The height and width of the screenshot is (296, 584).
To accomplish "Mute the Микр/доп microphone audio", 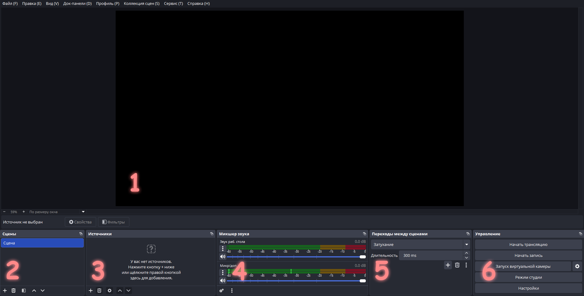I will coord(223,281).
